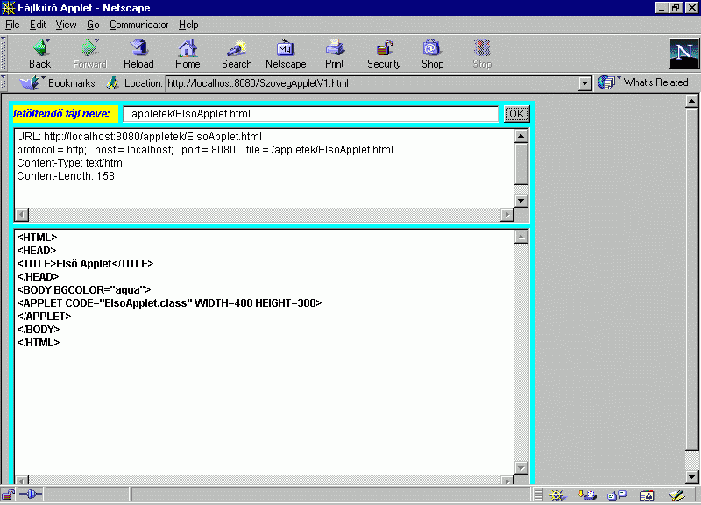701x505 pixels.
Task: Click the '</BODY>' closing tag line
Action: click(39, 330)
